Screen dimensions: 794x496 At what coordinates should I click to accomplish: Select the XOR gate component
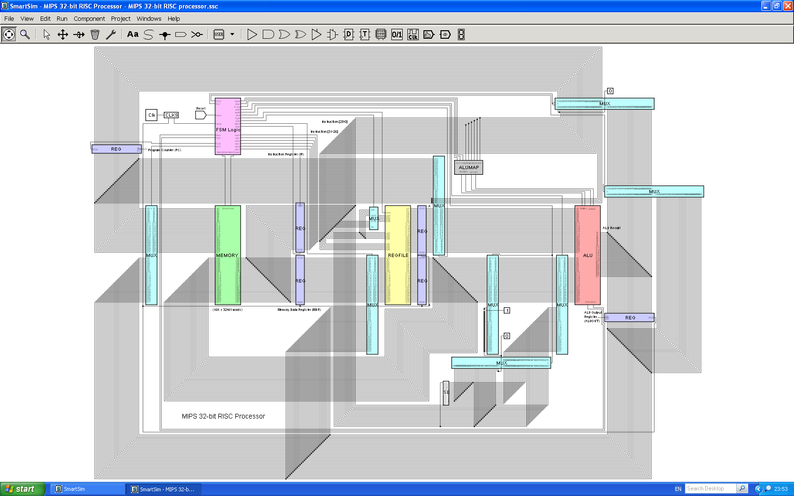(301, 34)
